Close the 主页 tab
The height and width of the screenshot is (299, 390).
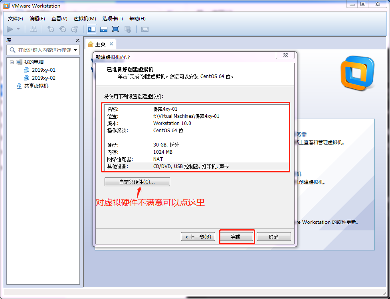click(x=111, y=44)
